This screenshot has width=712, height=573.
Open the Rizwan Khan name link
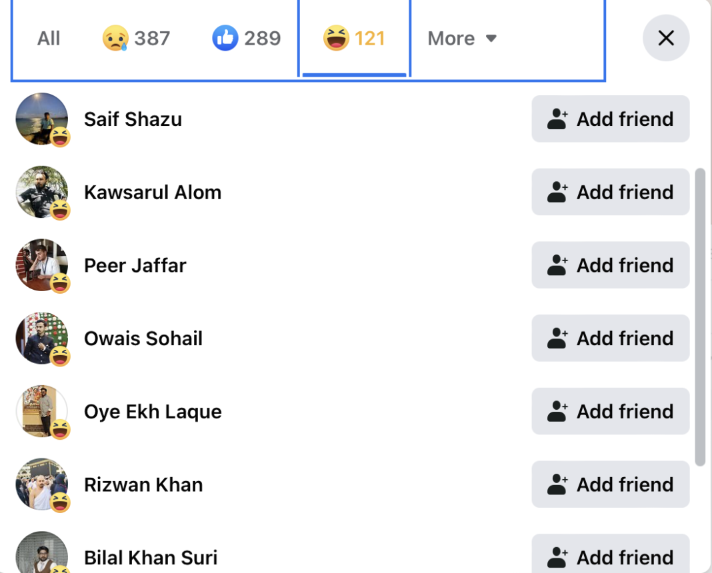[x=143, y=484]
